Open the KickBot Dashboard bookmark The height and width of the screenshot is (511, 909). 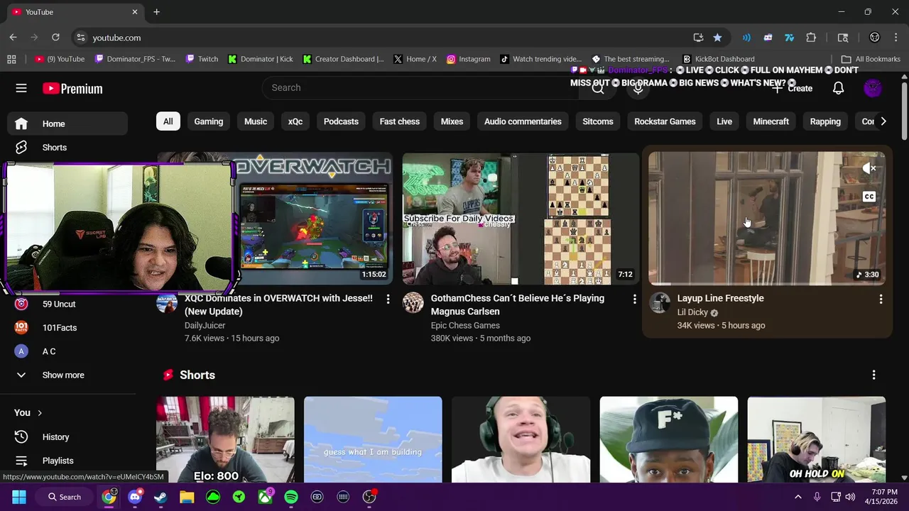coord(718,59)
